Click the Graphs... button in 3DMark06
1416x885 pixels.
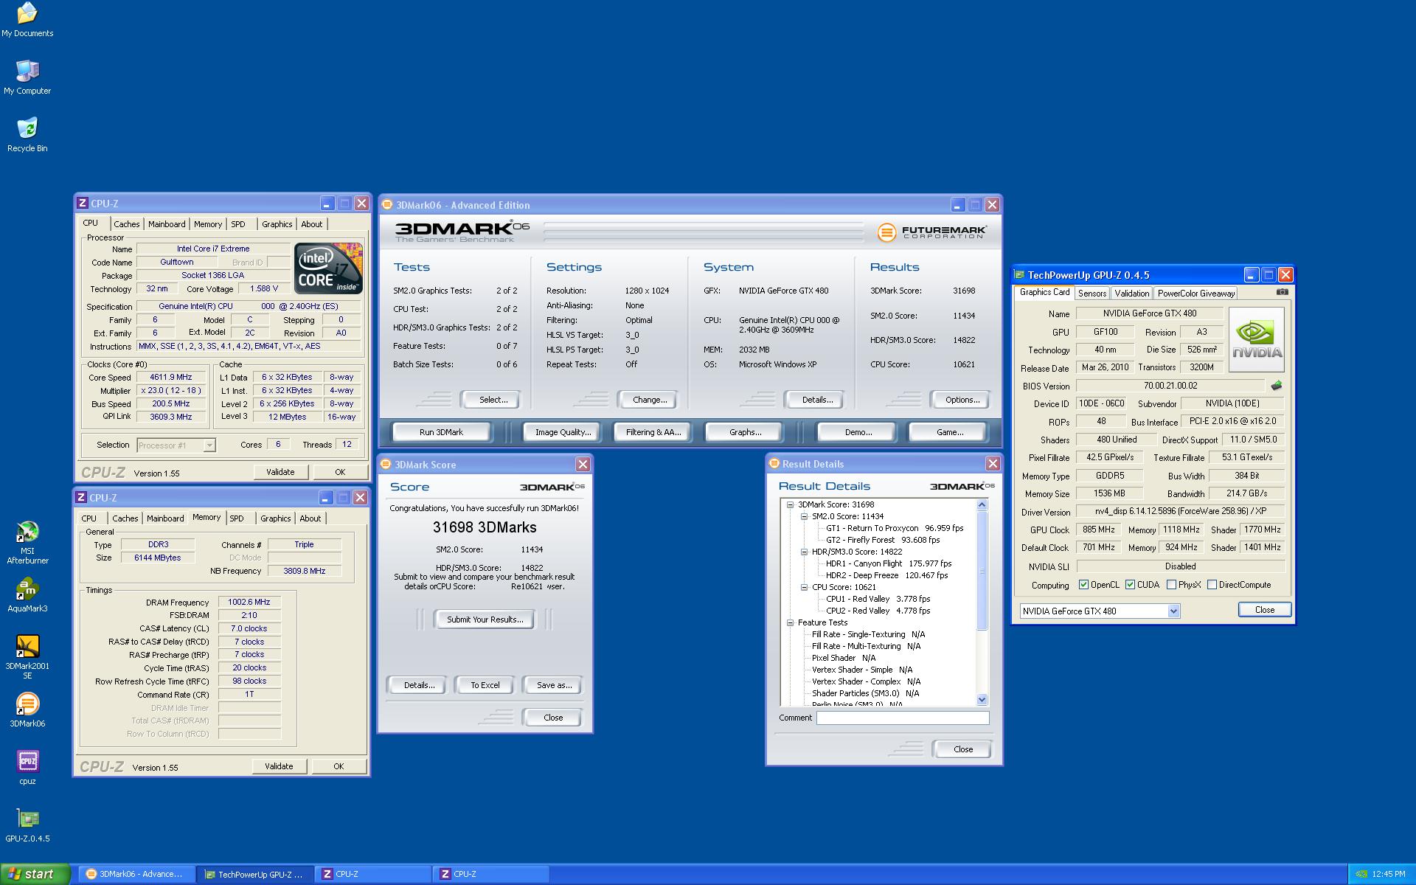[x=745, y=432]
